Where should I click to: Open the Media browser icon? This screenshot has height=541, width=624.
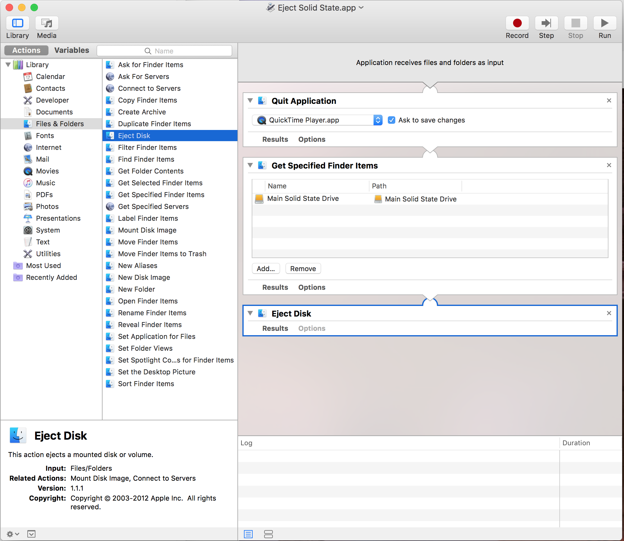tap(47, 23)
